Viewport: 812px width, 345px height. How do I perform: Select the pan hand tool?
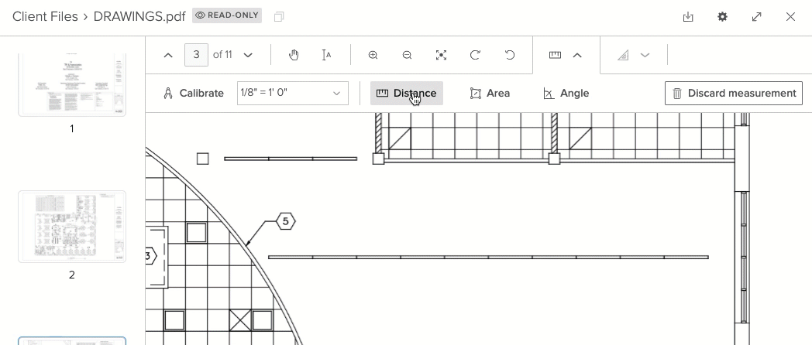tap(294, 55)
